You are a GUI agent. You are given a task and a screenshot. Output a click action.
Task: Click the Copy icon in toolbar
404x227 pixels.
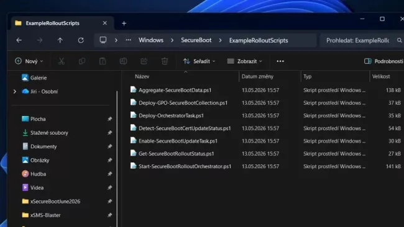[82, 61]
